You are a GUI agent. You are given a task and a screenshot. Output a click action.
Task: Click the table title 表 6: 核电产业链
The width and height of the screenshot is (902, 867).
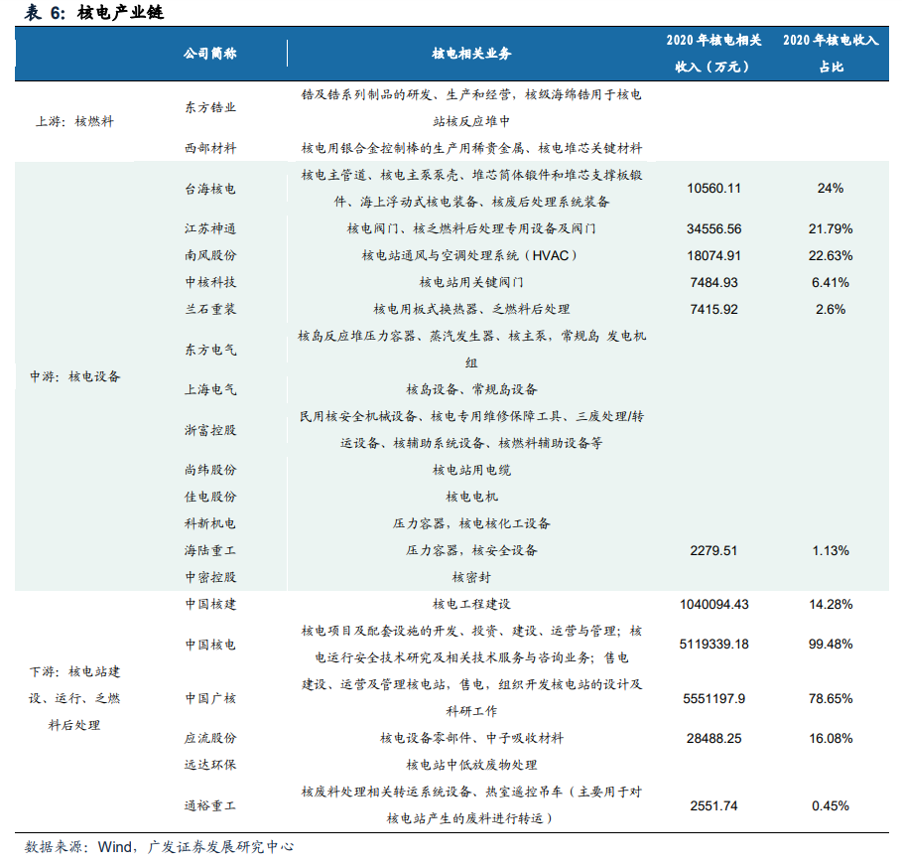93,12
